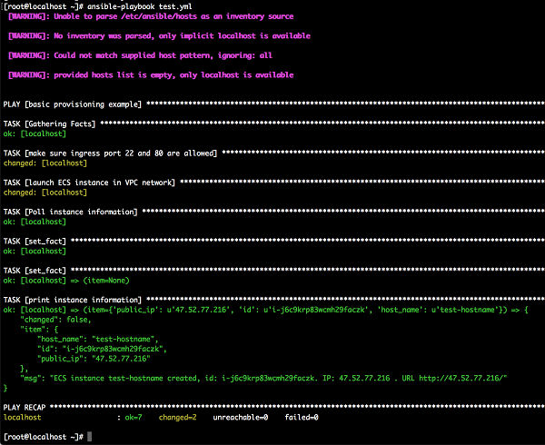Click the '"host_name": "test-hostname"' line

98,339
